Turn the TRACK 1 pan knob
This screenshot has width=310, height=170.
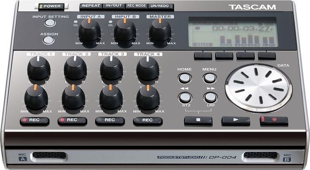(x=39, y=69)
